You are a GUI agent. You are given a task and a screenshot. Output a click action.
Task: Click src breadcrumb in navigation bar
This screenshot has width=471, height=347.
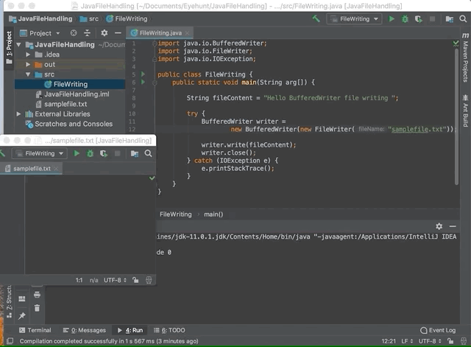click(x=89, y=19)
